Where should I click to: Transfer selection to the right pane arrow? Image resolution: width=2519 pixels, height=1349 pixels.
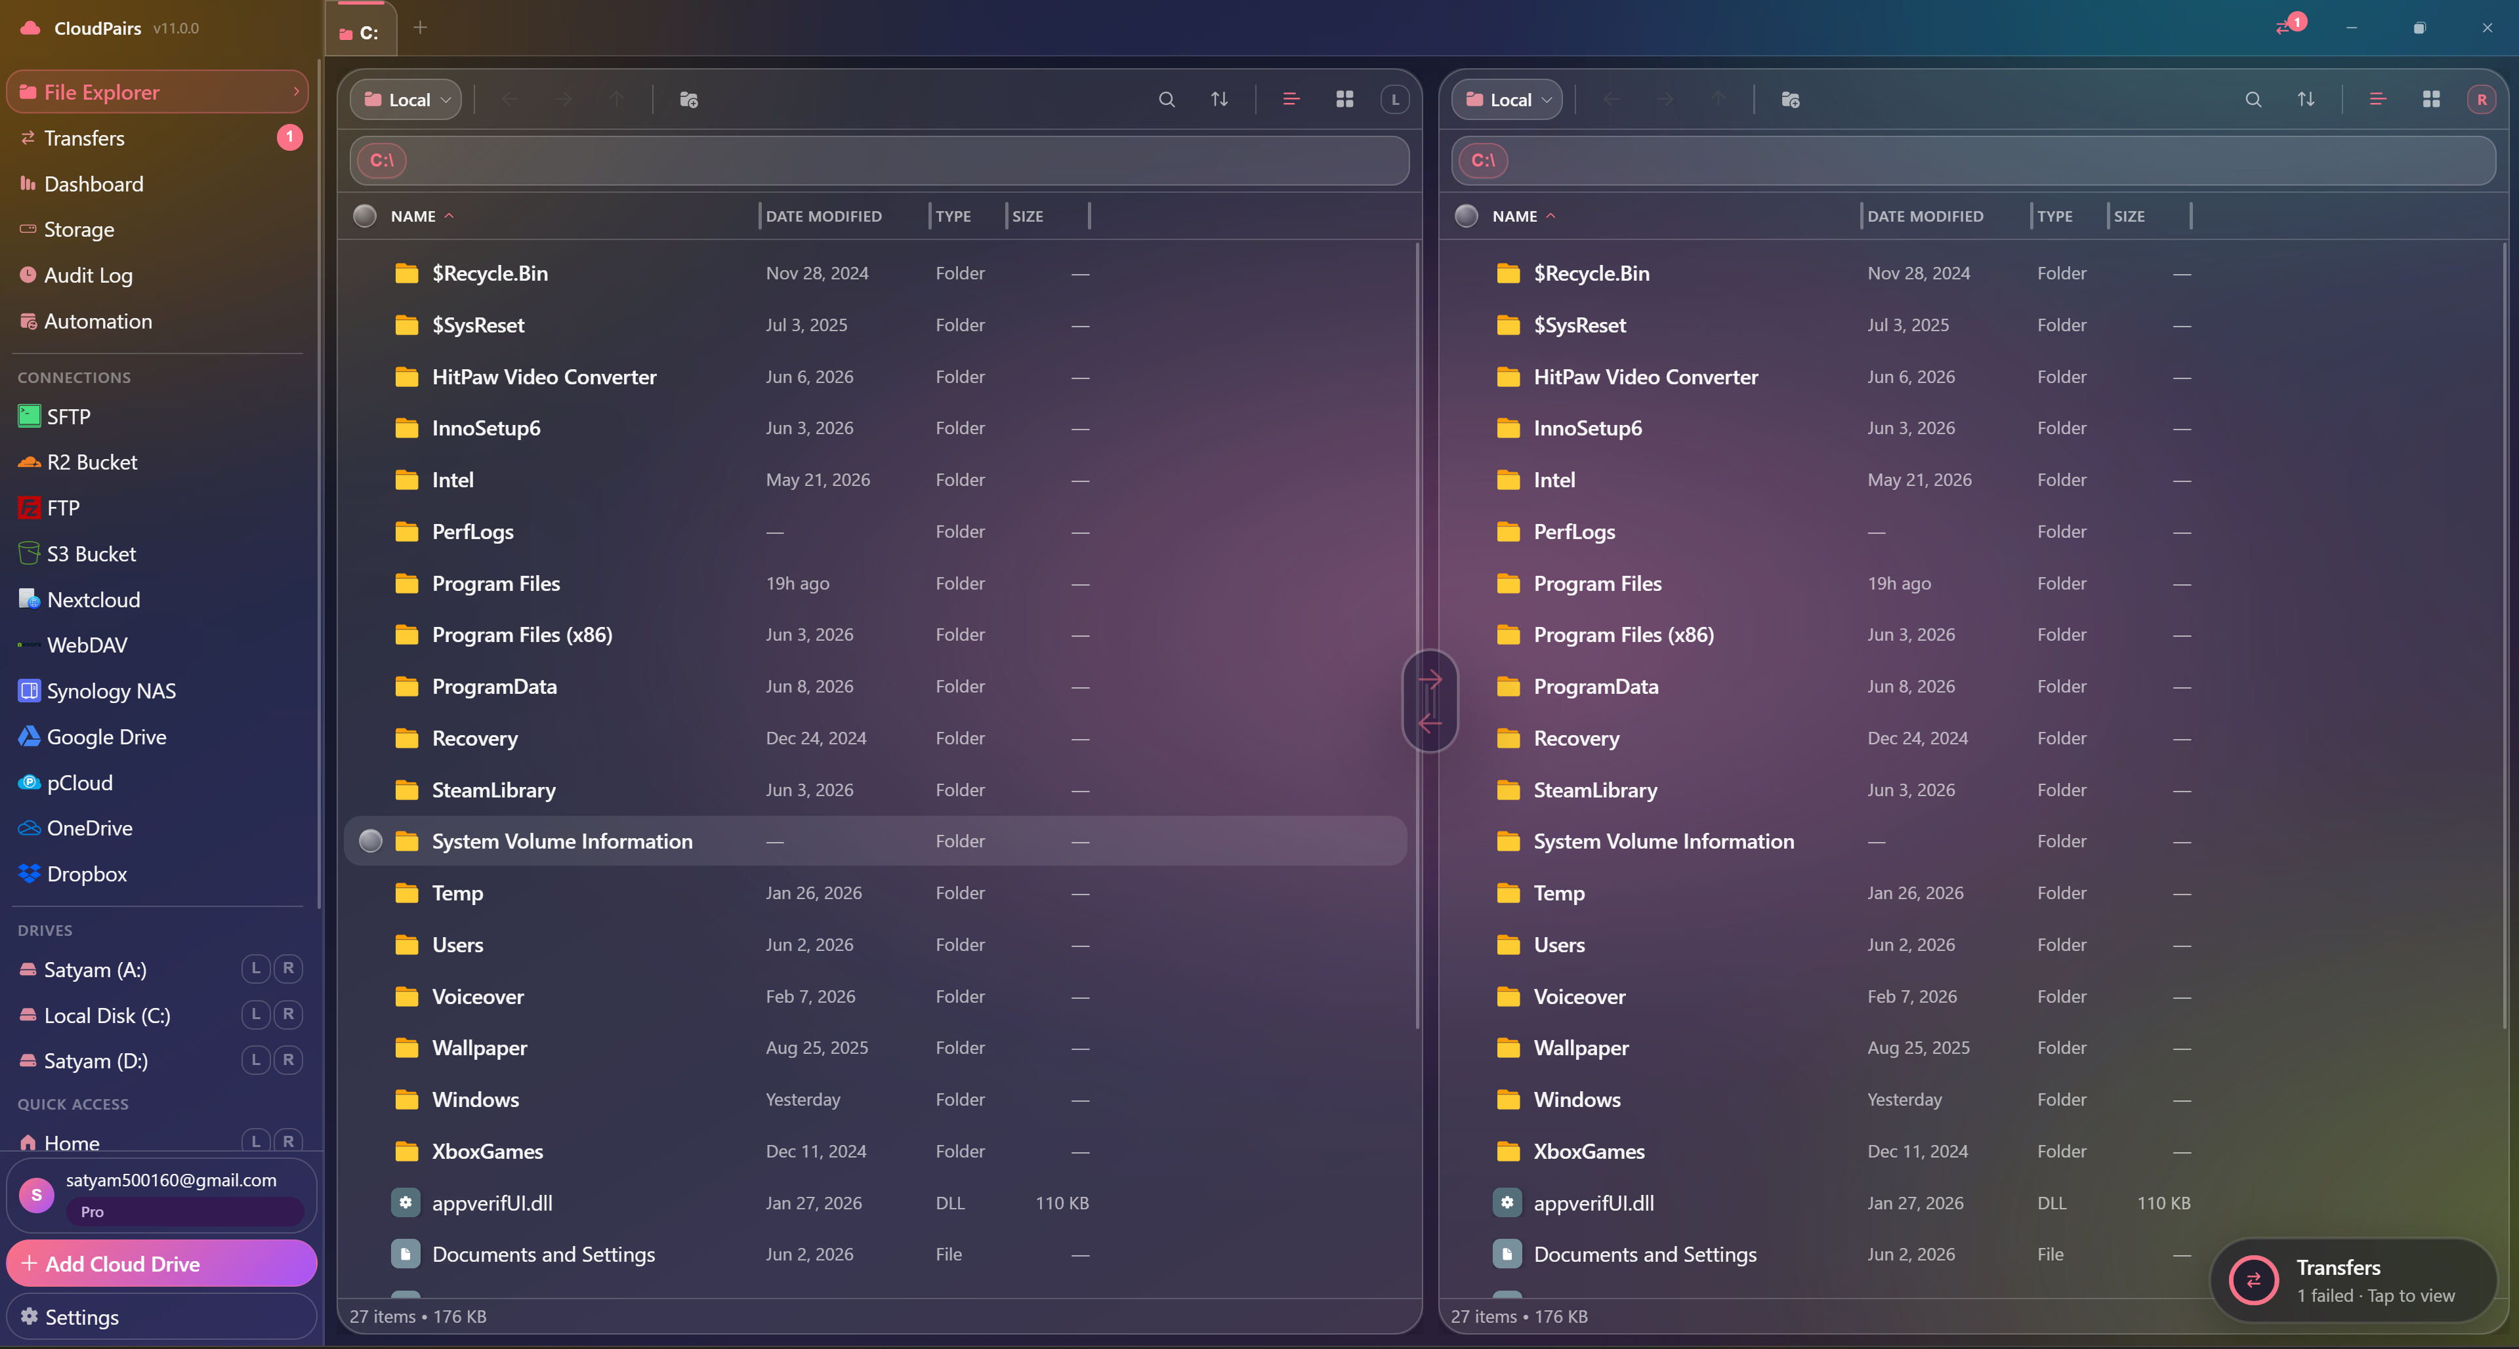[x=1430, y=678]
